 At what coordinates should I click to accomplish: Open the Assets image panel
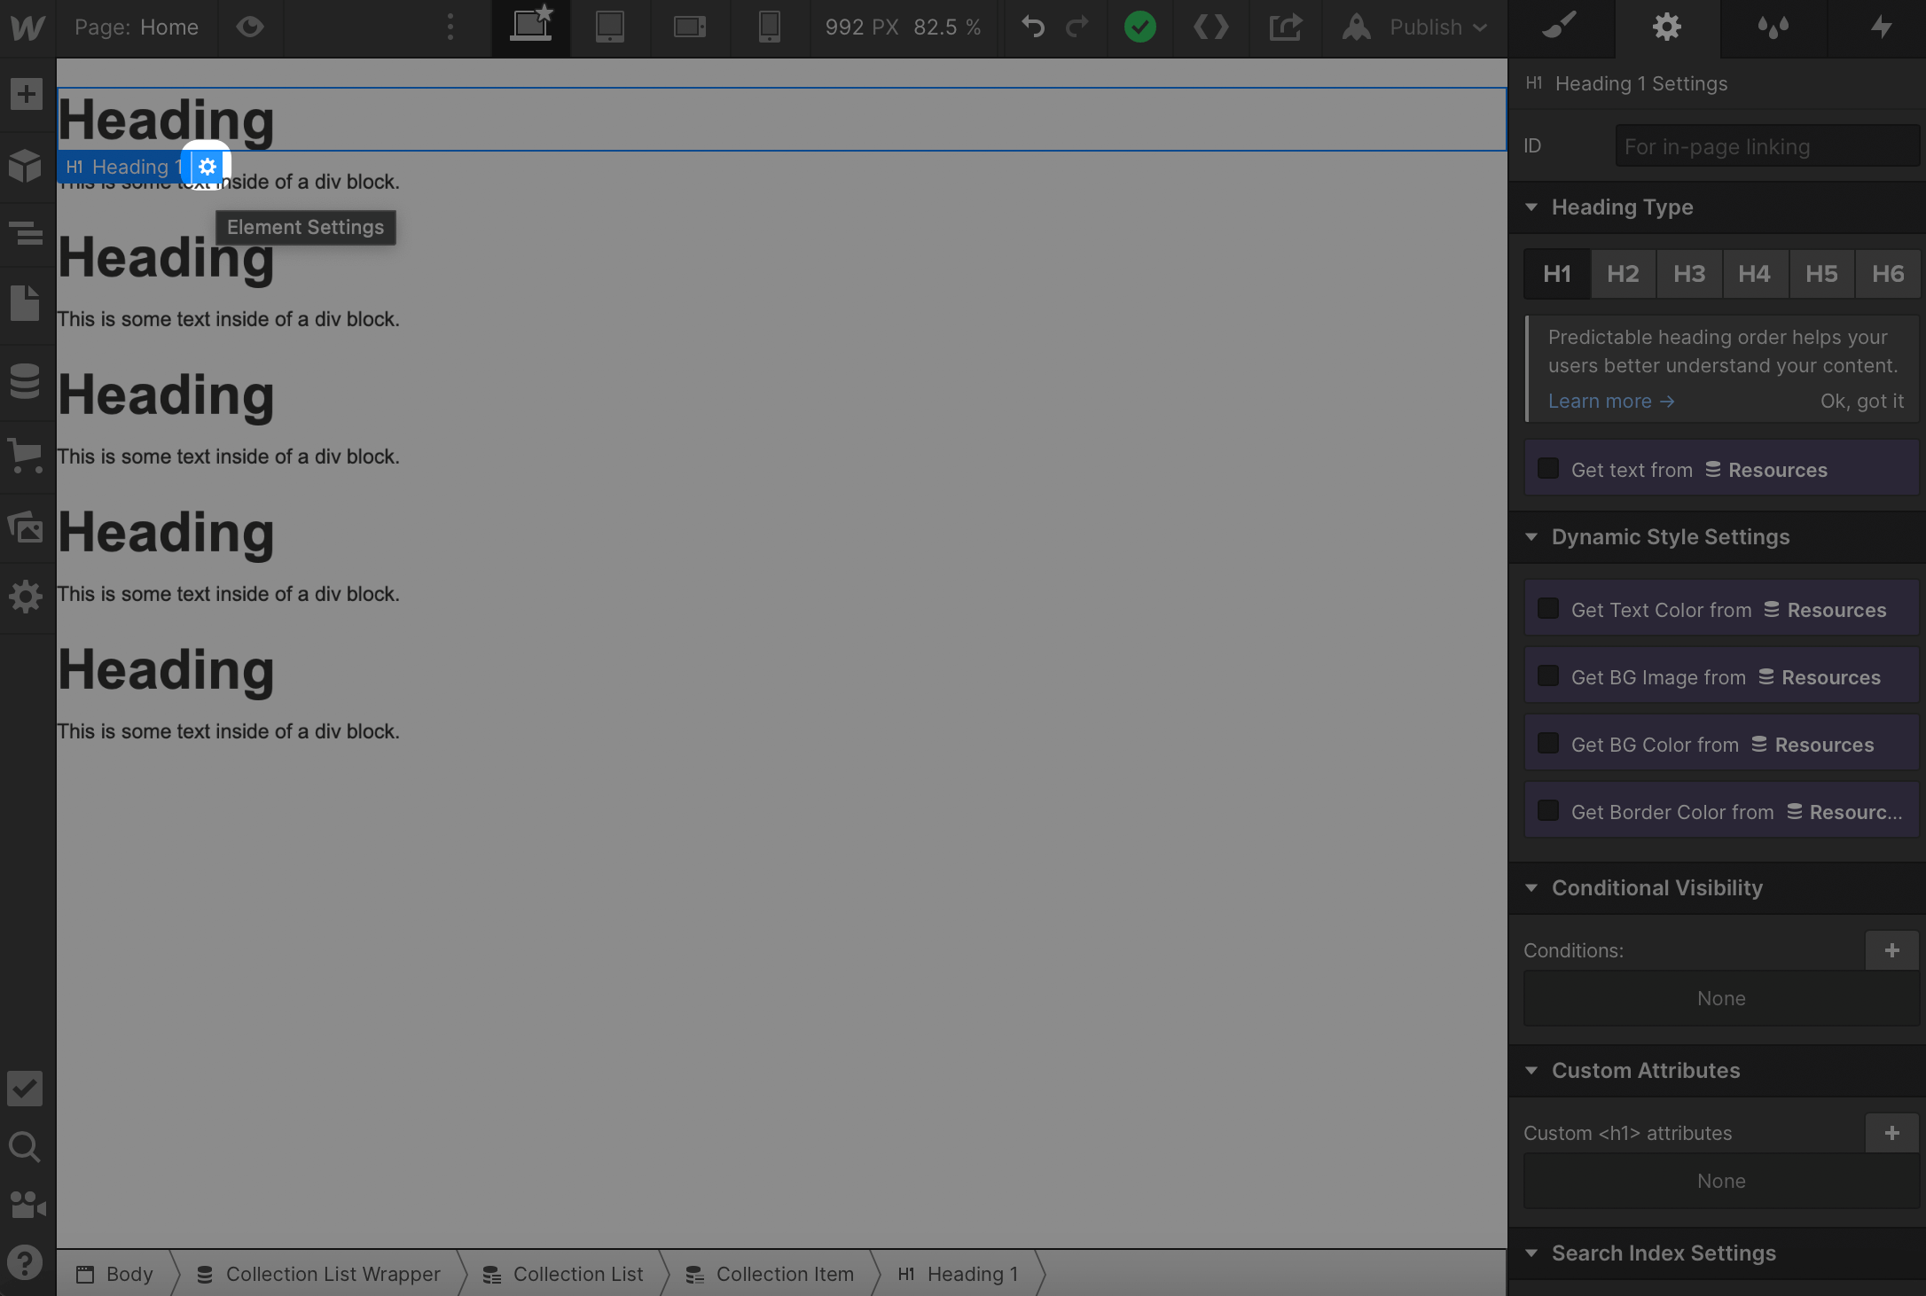click(27, 527)
